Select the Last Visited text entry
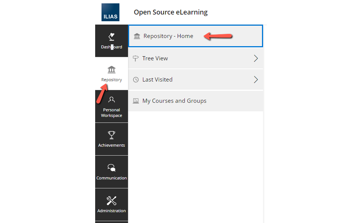 coord(157,80)
